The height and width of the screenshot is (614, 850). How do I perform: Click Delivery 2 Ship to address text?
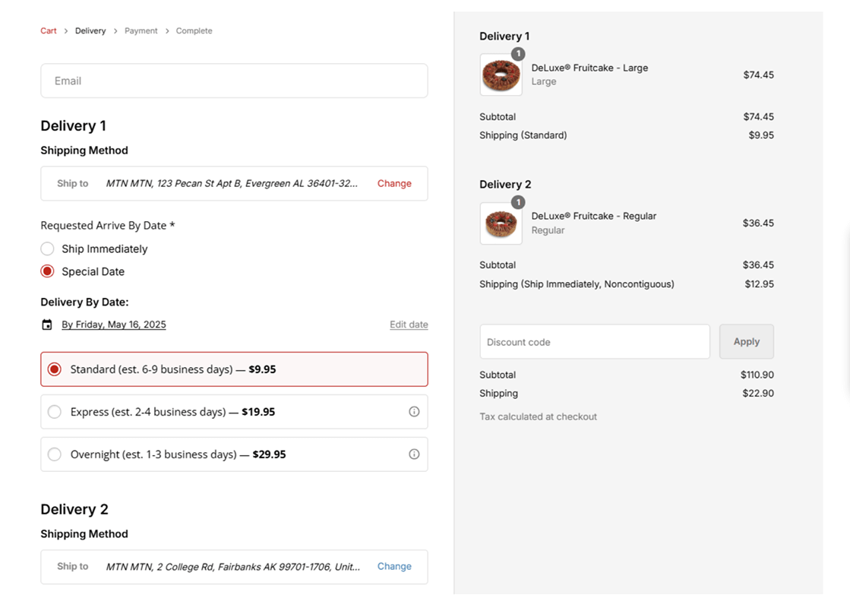[x=233, y=567]
